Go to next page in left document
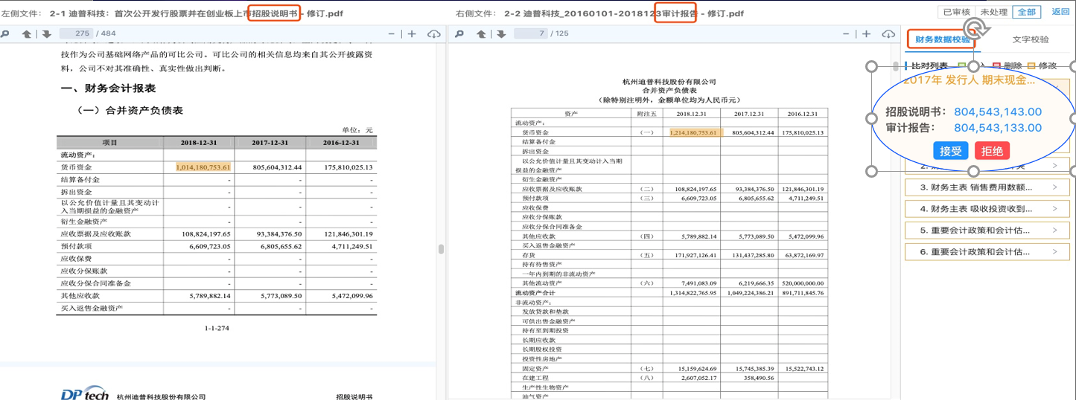The image size is (1076, 400). [46, 34]
